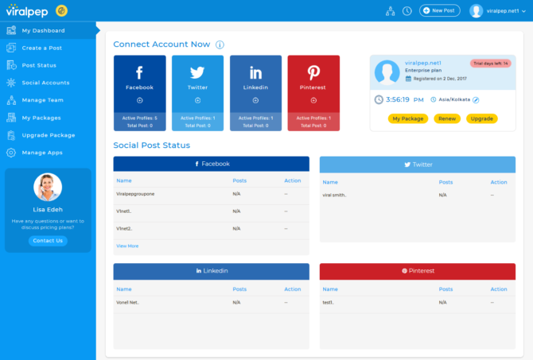Click View More in the Facebook panel

127,246
